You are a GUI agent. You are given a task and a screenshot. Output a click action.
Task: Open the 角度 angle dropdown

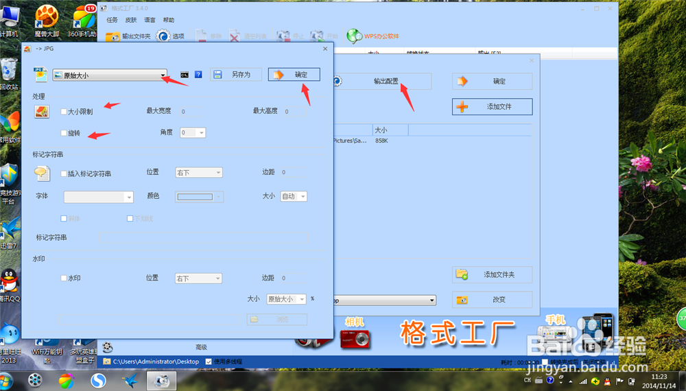pos(193,132)
